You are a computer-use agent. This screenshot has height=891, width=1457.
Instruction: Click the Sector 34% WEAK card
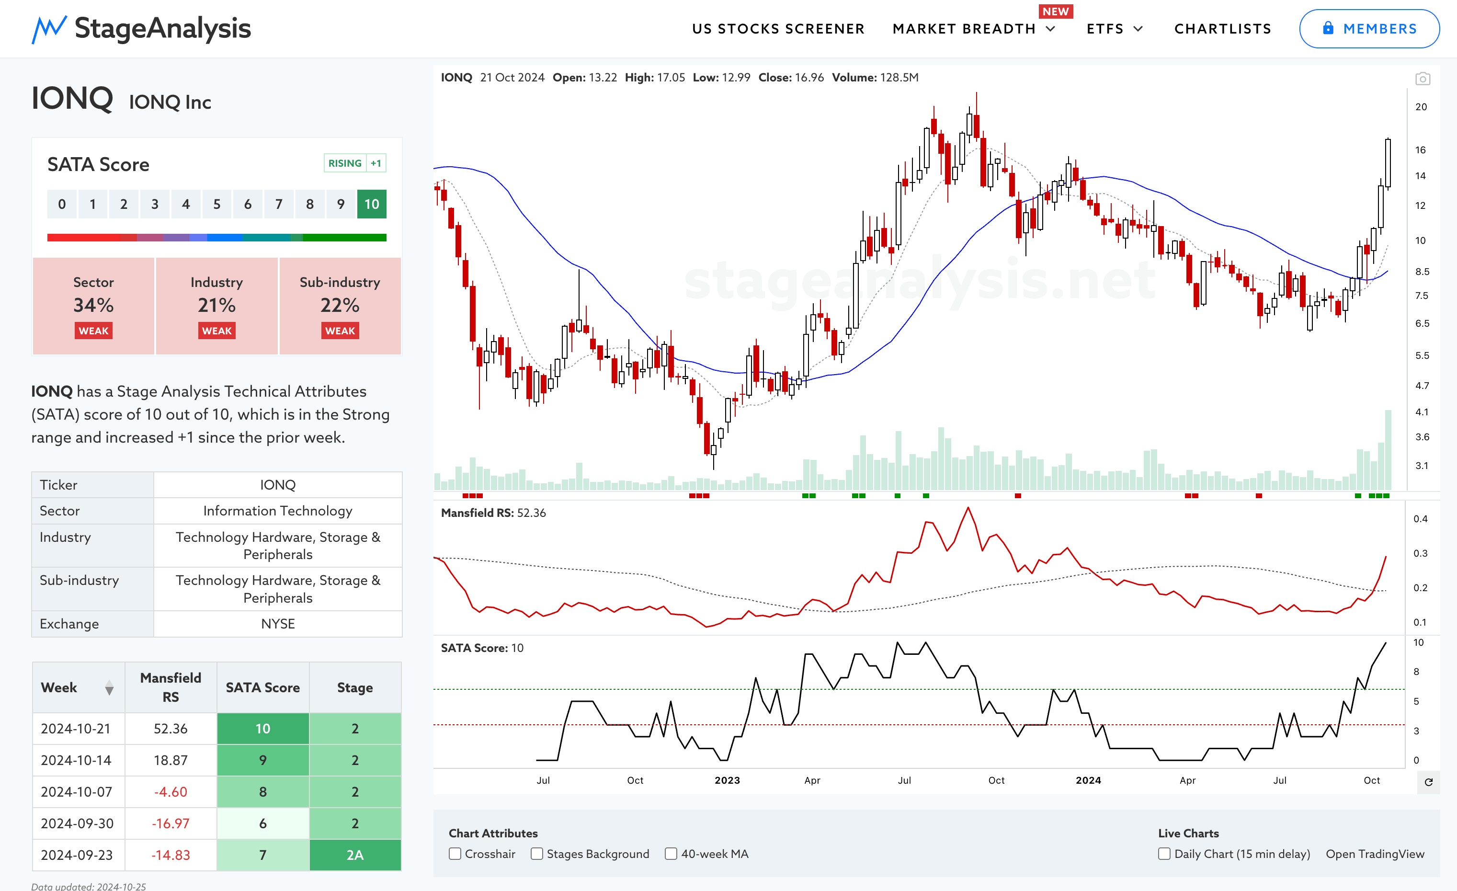tap(93, 306)
